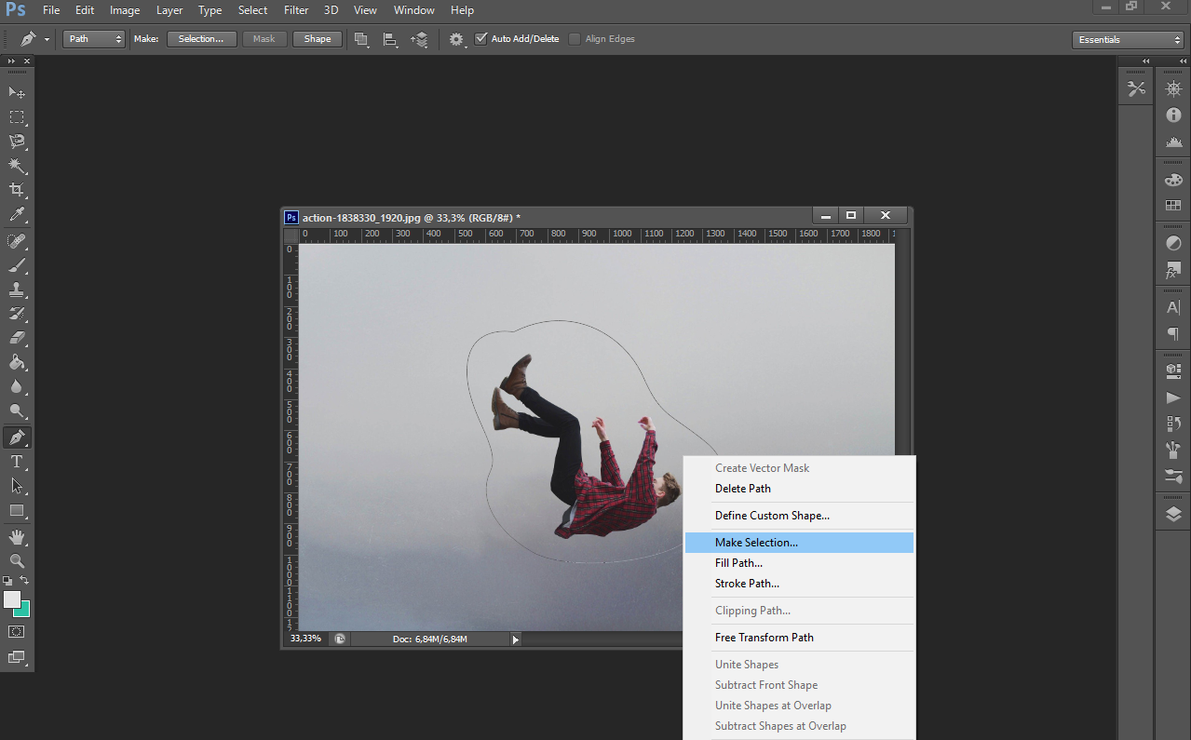Swap foreground and background colors
The width and height of the screenshot is (1191, 740).
[x=25, y=581]
